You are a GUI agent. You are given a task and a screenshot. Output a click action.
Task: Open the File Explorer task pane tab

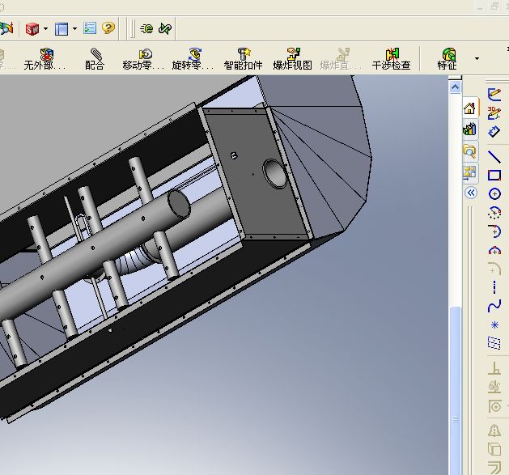[469, 151]
